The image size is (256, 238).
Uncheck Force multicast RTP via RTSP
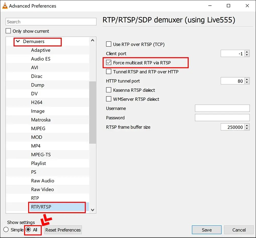[109, 63]
